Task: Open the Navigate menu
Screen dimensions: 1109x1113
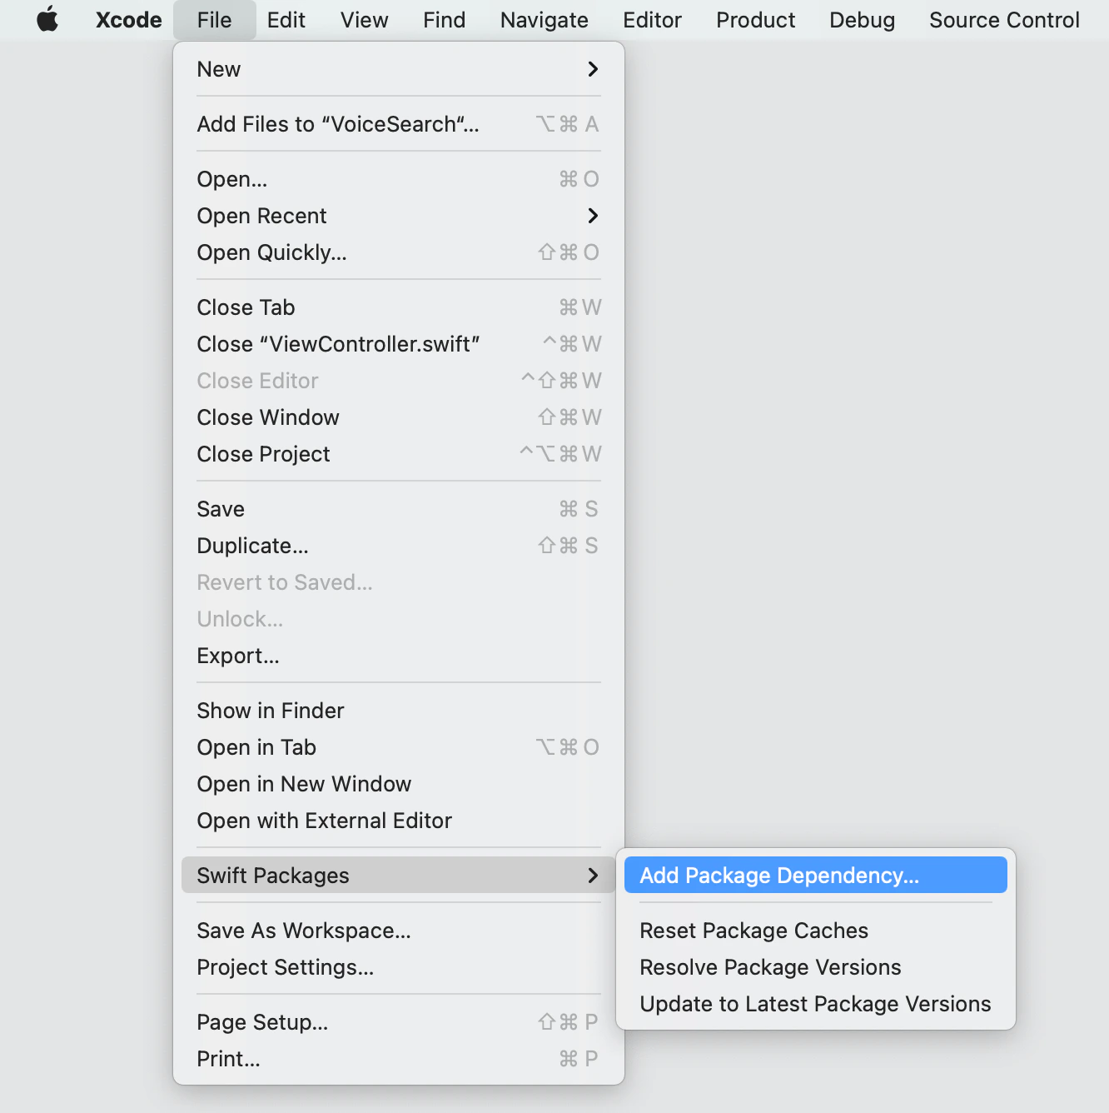Action: click(544, 20)
